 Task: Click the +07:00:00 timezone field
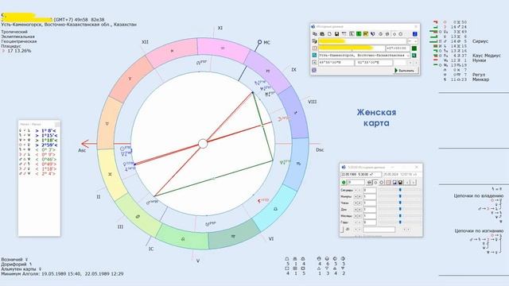point(398,48)
